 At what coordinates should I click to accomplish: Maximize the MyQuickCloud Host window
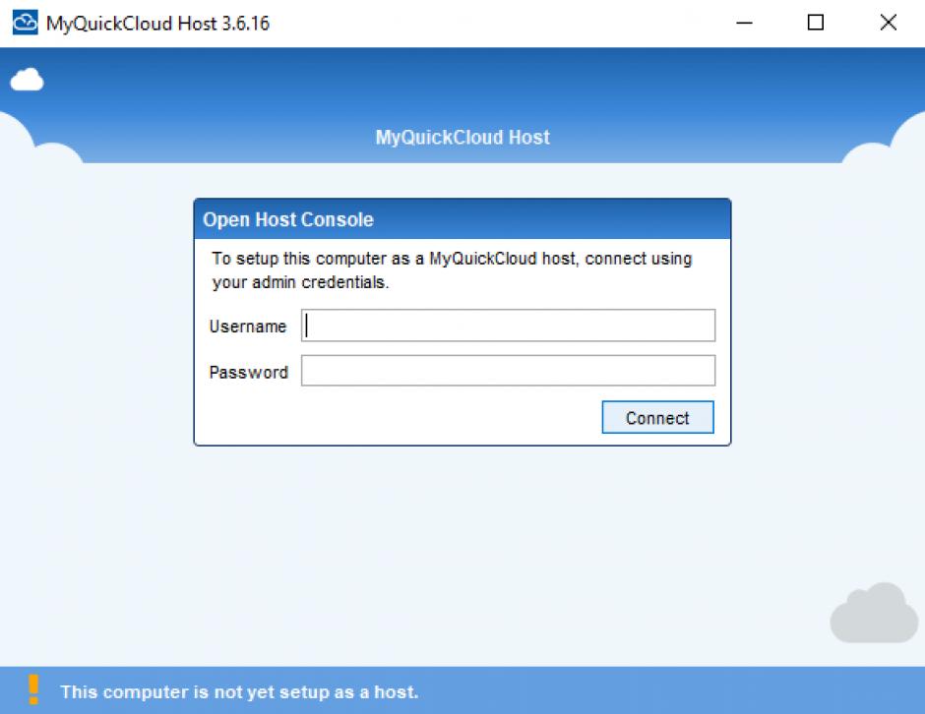coord(816,23)
